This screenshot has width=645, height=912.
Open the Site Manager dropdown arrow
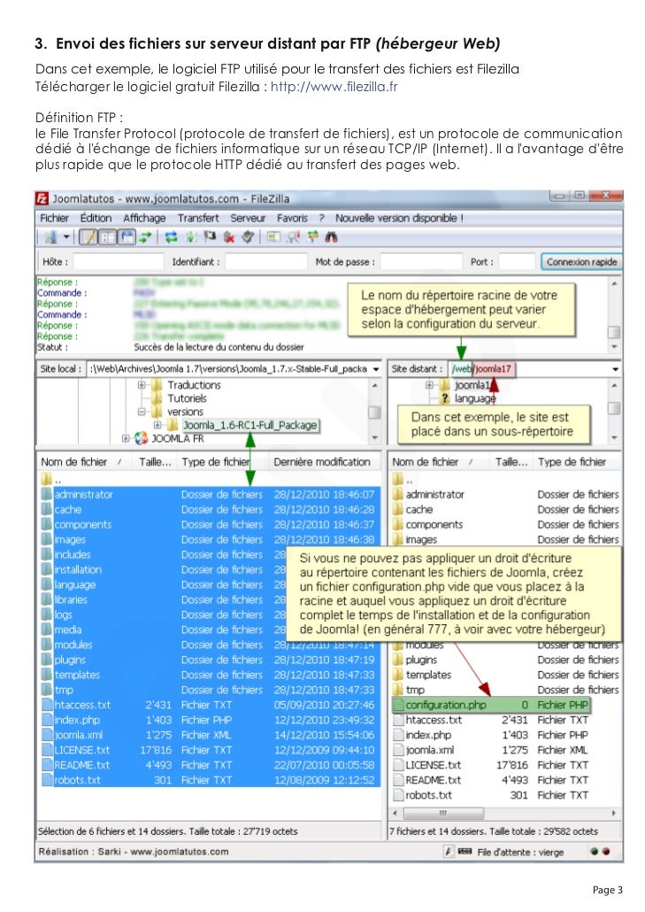tap(66, 237)
